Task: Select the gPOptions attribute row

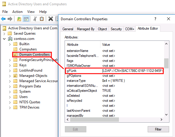Action: point(115,76)
